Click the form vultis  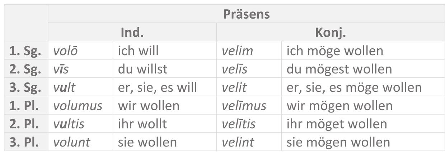[69, 124]
